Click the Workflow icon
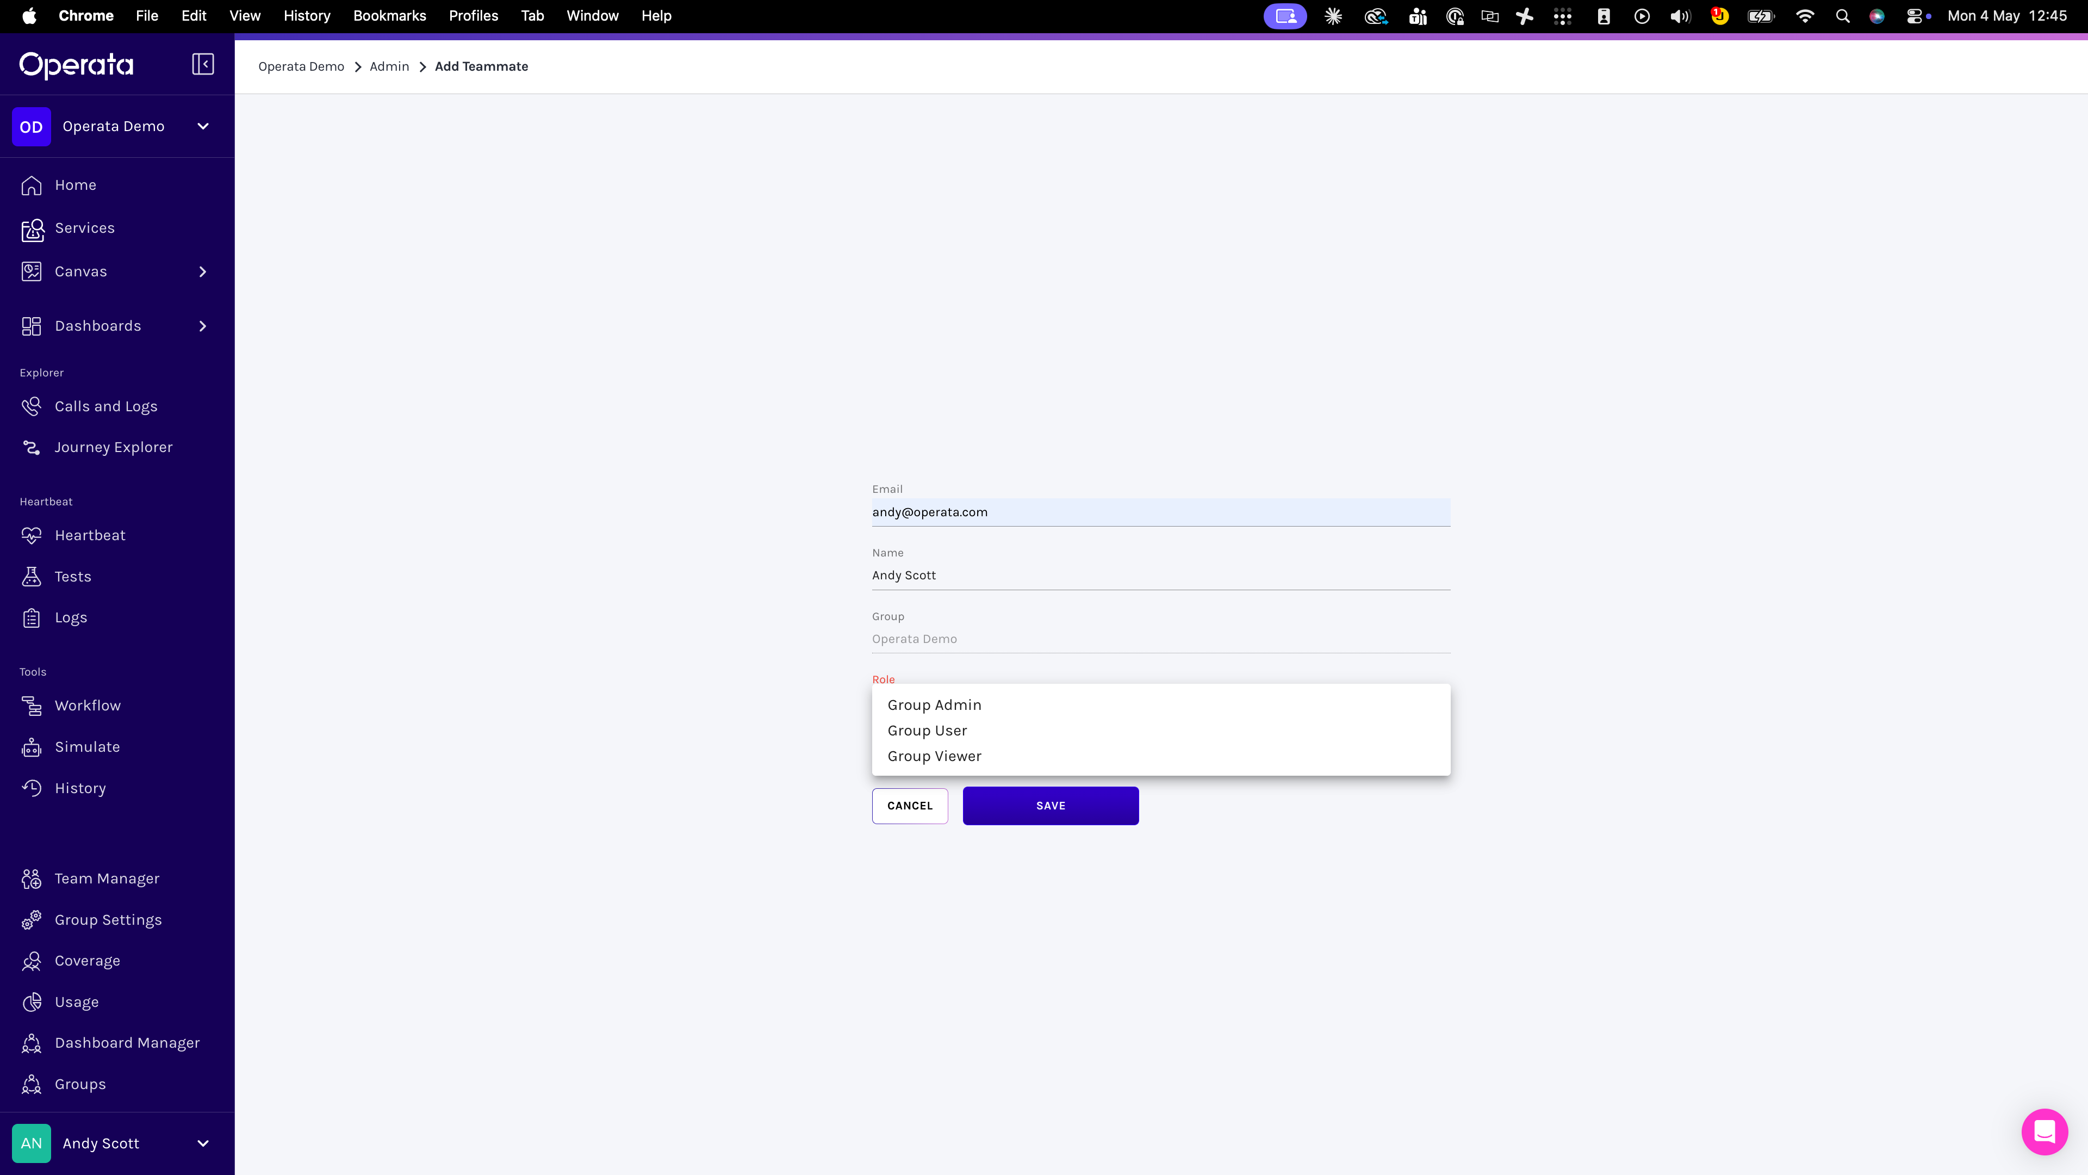The height and width of the screenshot is (1175, 2088). point(32,706)
